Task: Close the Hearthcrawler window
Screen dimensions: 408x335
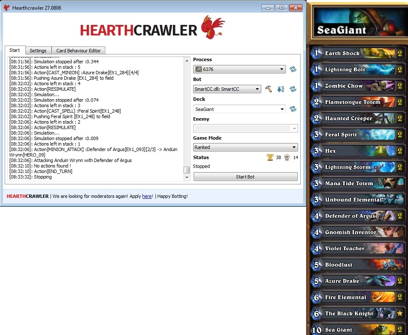Action: [x=296, y=8]
